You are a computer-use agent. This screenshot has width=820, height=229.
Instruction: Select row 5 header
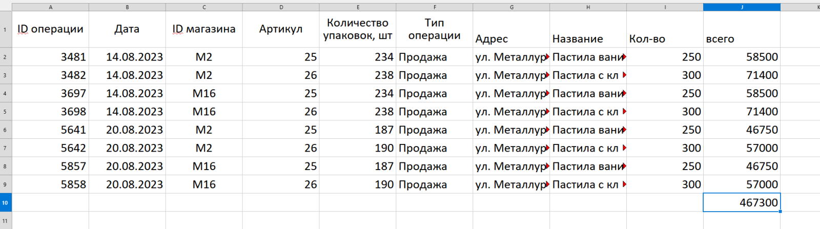click(x=6, y=112)
